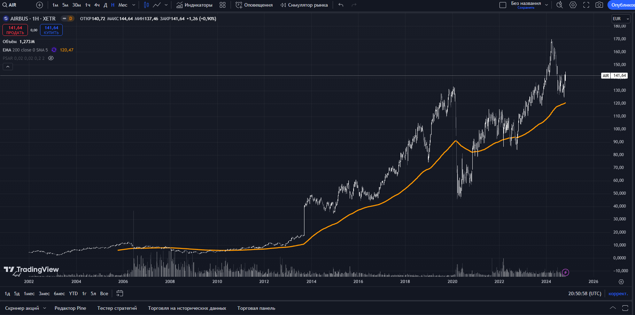
Task: Select the 1м timeframe
Action: click(55, 5)
